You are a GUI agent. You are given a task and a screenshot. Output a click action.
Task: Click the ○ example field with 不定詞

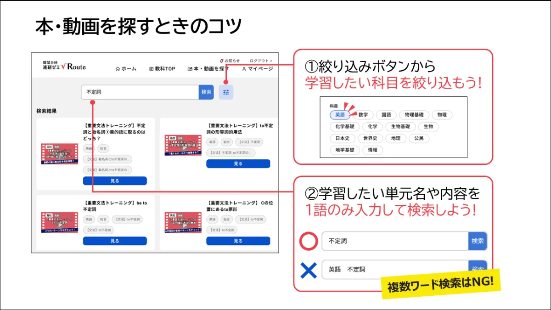click(395, 241)
